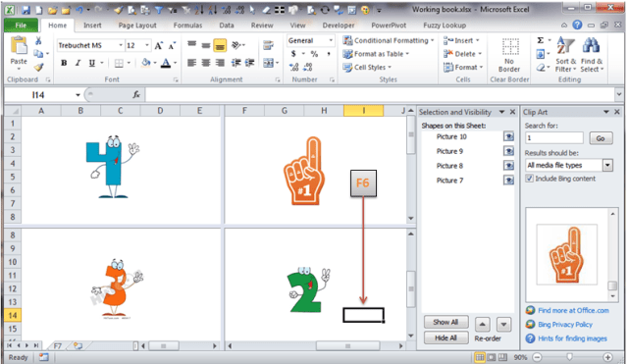This screenshot has width=628, height=364.
Task: Expand Conditional Formatting menu
Action: point(432,40)
